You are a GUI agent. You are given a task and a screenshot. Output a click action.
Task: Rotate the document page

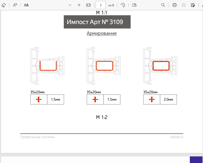point(123,5)
